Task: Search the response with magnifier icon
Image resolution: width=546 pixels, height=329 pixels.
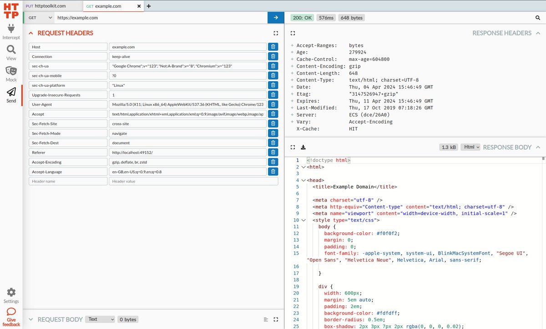Action: (538, 18)
